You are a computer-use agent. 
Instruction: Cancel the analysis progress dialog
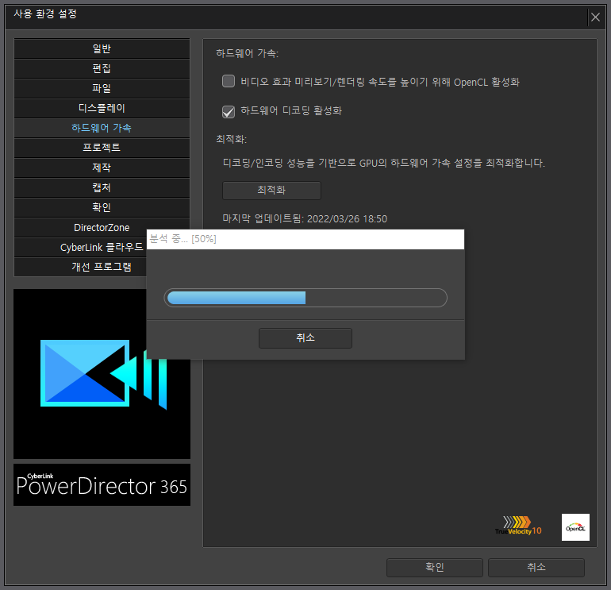(305, 337)
